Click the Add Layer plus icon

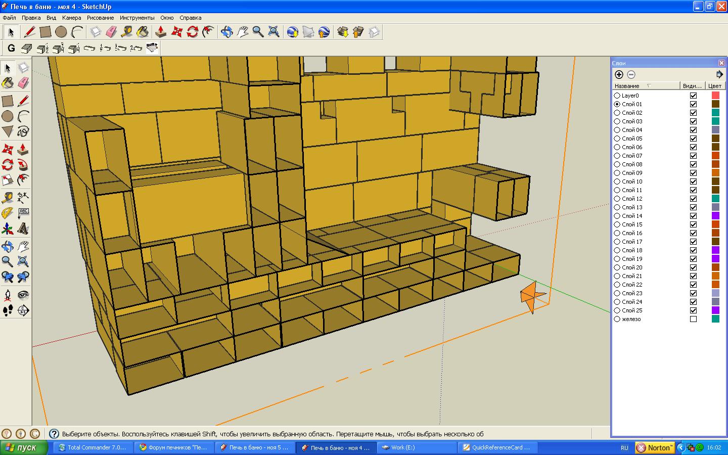point(619,74)
